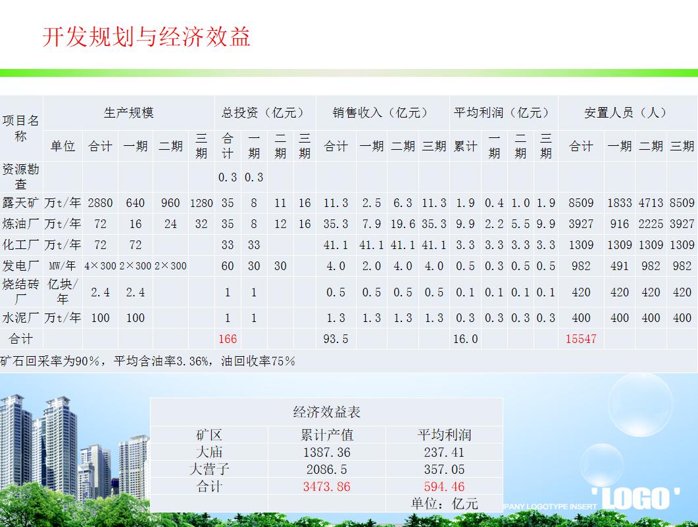
Task: Select the 项目名称 header cell
Action: [21, 128]
